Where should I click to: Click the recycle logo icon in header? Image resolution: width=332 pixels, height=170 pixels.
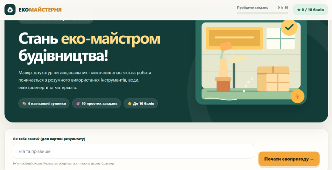coord(10,10)
